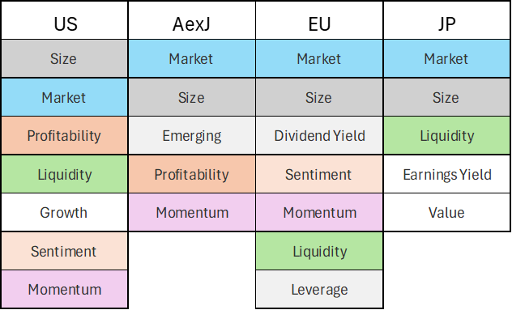This screenshot has height=310, width=512.
Task: Click the Growth cell under US
Action: [x=65, y=212]
